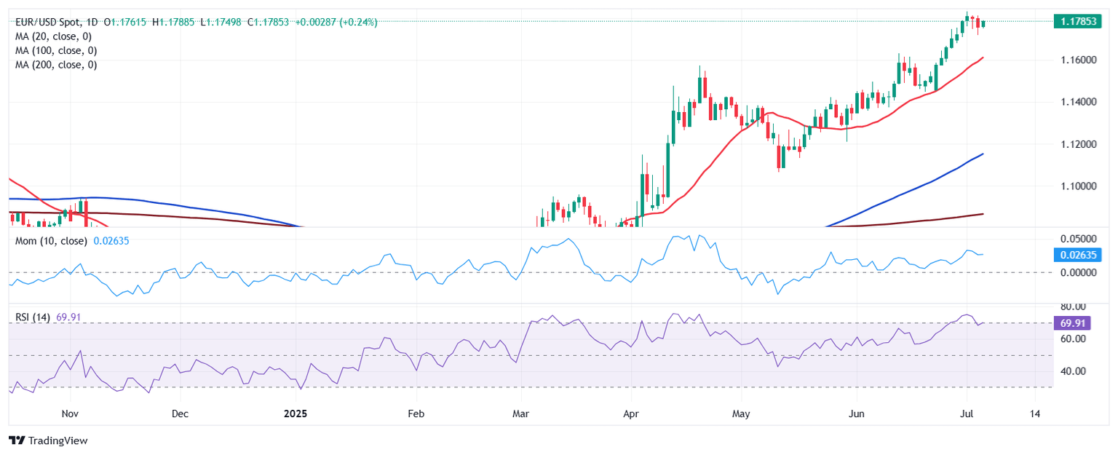Select the MA (200, close, 0) legend
Viewport: 1118px width, 455px height.
(56, 65)
